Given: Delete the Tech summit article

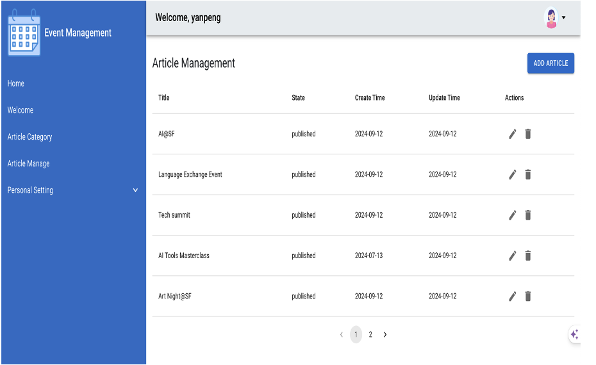Looking at the screenshot, I should click(528, 215).
